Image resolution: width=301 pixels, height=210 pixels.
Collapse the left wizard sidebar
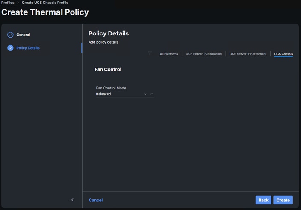point(72,200)
